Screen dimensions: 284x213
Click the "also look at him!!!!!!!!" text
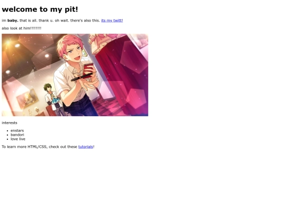[x=22, y=28]
